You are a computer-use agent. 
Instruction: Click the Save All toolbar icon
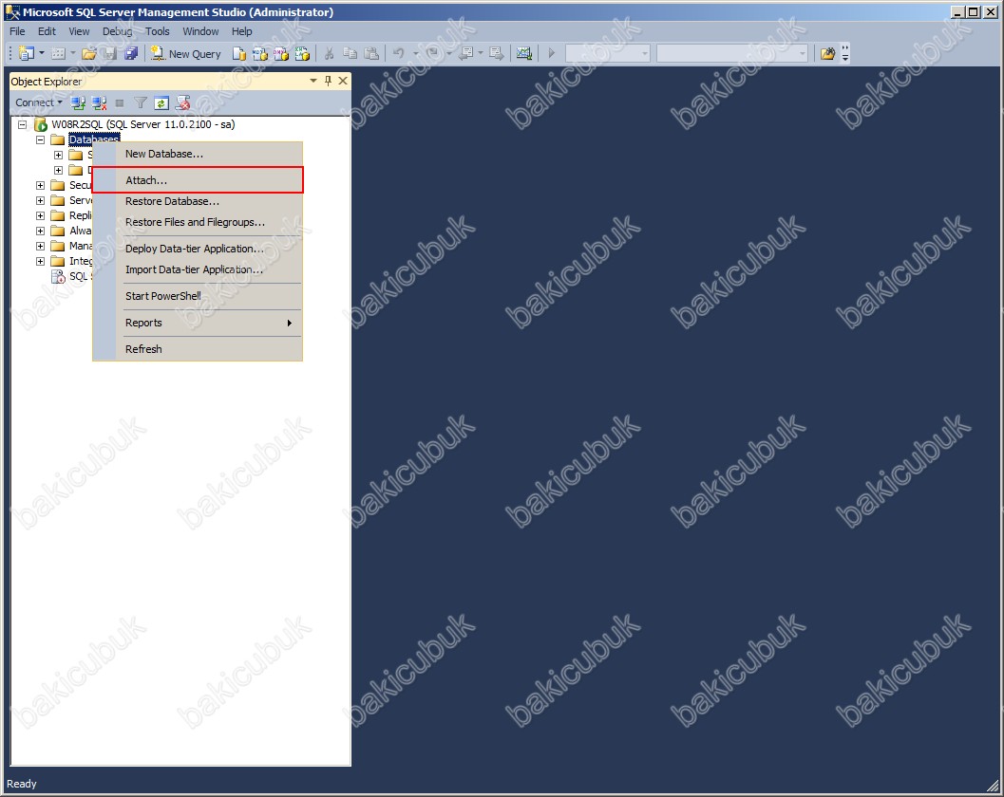pos(131,54)
